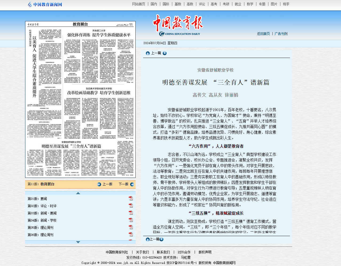Open the 考研 nav item

click(226, 4)
